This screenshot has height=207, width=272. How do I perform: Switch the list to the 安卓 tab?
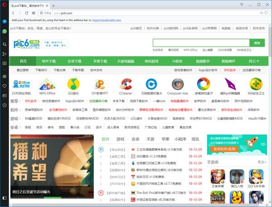pos(135,139)
